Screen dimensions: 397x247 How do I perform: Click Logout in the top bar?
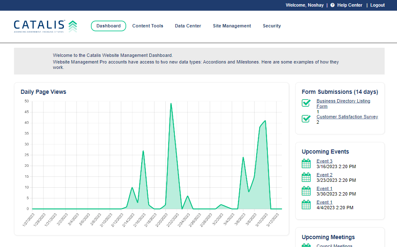tap(377, 5)
